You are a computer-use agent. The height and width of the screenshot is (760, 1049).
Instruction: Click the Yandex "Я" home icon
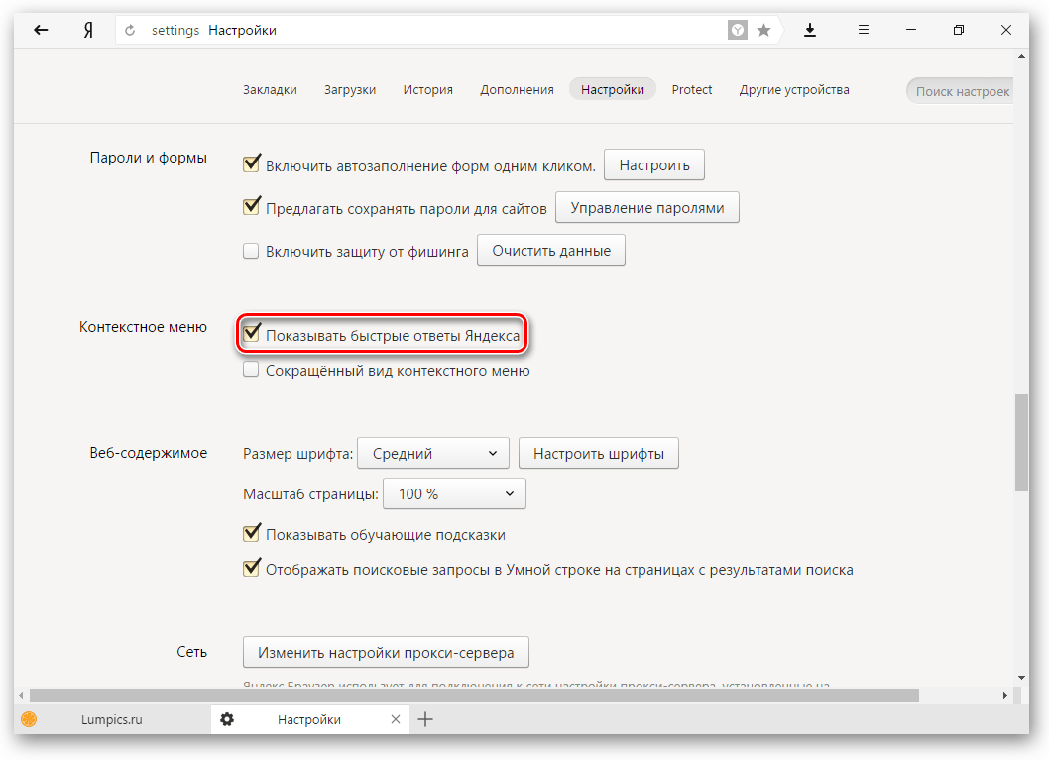click(88, 30)
